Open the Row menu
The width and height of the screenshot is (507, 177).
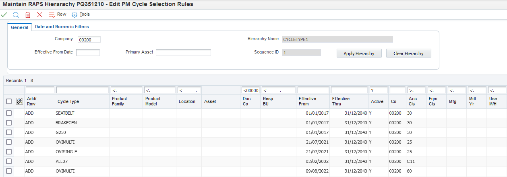tap(57, 14)
